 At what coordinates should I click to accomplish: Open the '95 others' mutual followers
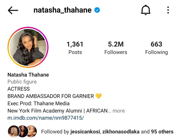pyautogui.click(x=162, y=132)
